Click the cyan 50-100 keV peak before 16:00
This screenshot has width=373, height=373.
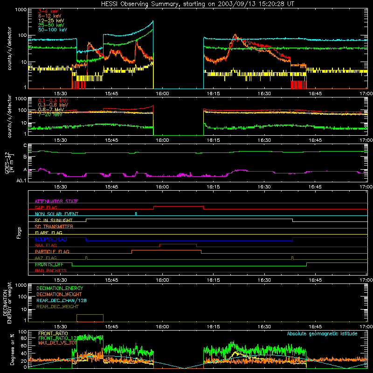click(x=153, y=21)
